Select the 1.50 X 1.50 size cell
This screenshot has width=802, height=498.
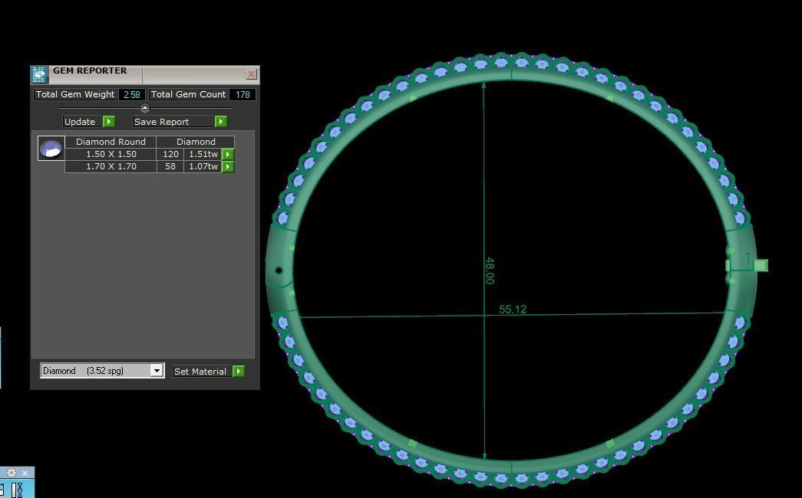pos(111,154)
